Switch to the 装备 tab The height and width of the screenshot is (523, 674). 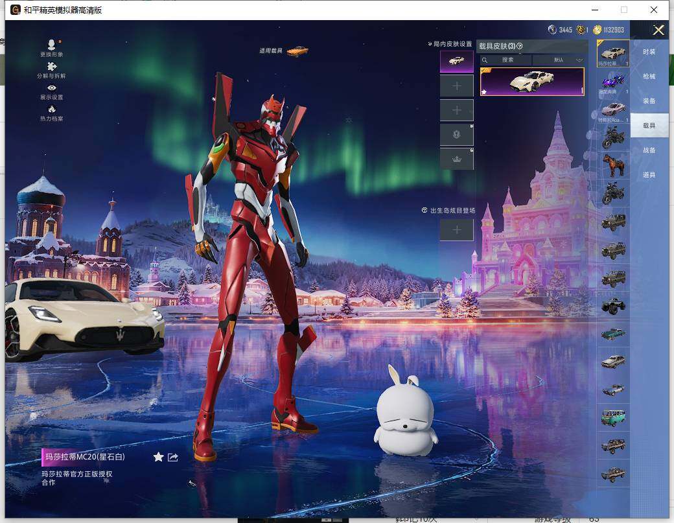point(649,100)
